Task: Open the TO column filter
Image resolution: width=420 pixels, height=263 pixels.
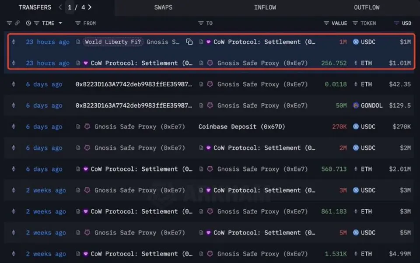Action: pyautogui.click(x=201, y=23)
